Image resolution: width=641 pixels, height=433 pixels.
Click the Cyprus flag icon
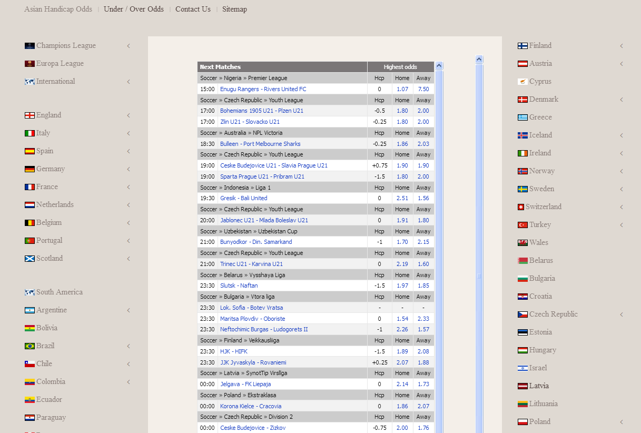tap(522, 82)
